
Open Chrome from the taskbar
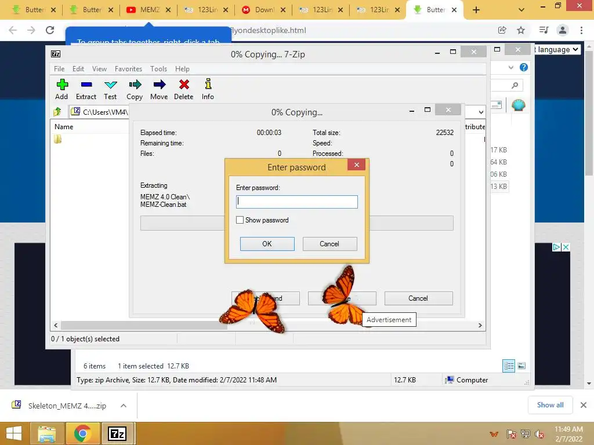[82, 433]
